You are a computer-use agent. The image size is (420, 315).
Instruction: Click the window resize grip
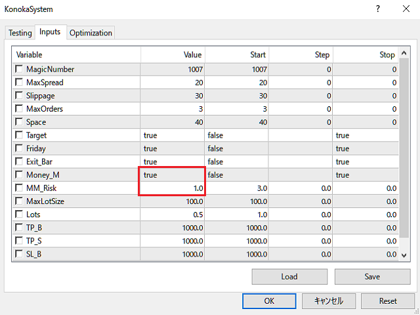(417, 312)
